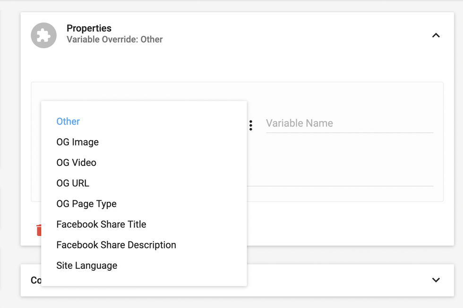Select Facebook Share Title option
Screen dimensions: 463x308
click(x=101, y=224)
